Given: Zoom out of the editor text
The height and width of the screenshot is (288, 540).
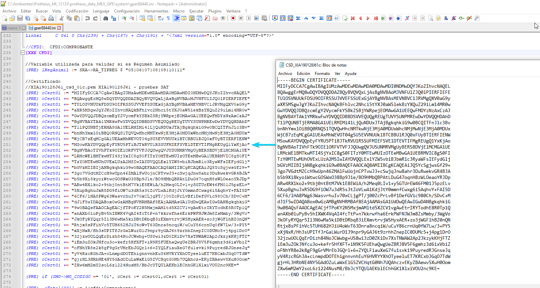Looking at the screenshot, I should coord(132,18).
